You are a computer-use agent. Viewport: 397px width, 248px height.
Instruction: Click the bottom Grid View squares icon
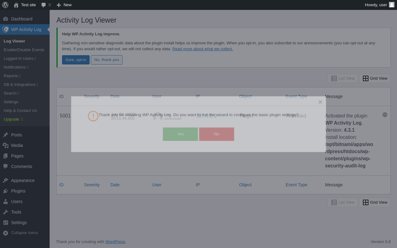coord(366,202)
